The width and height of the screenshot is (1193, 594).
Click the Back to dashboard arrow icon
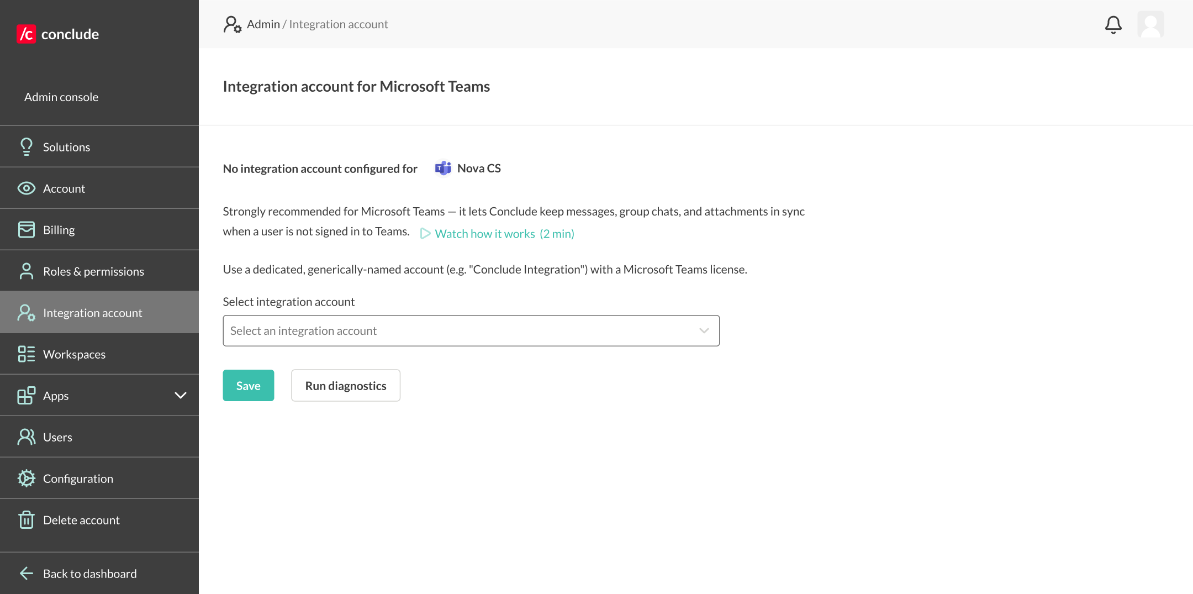26,574
